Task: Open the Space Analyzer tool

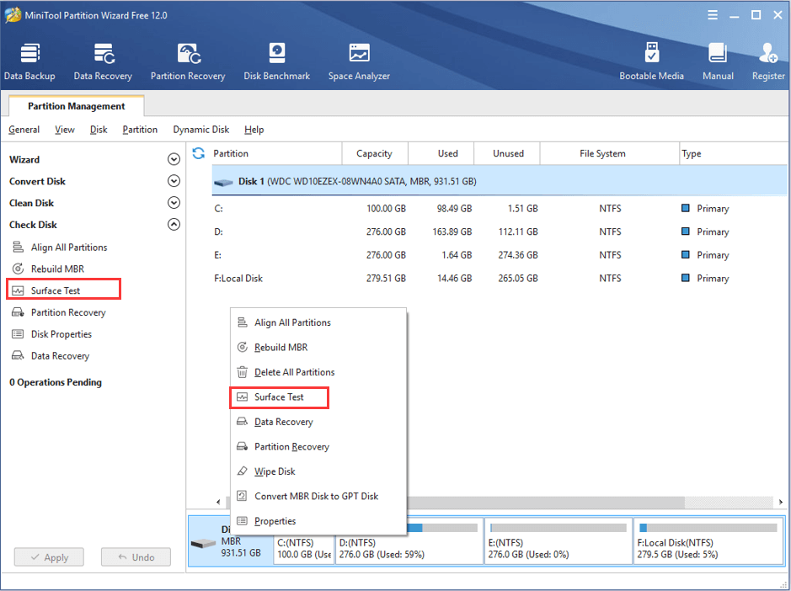Action: [359, 61]
